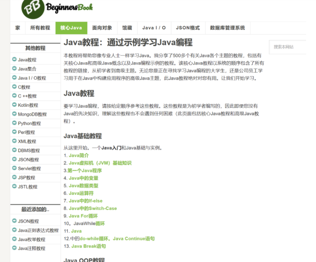Click the bullet icon beside Java枚举教程
This screenshot has width=316, height=262.
14,239
